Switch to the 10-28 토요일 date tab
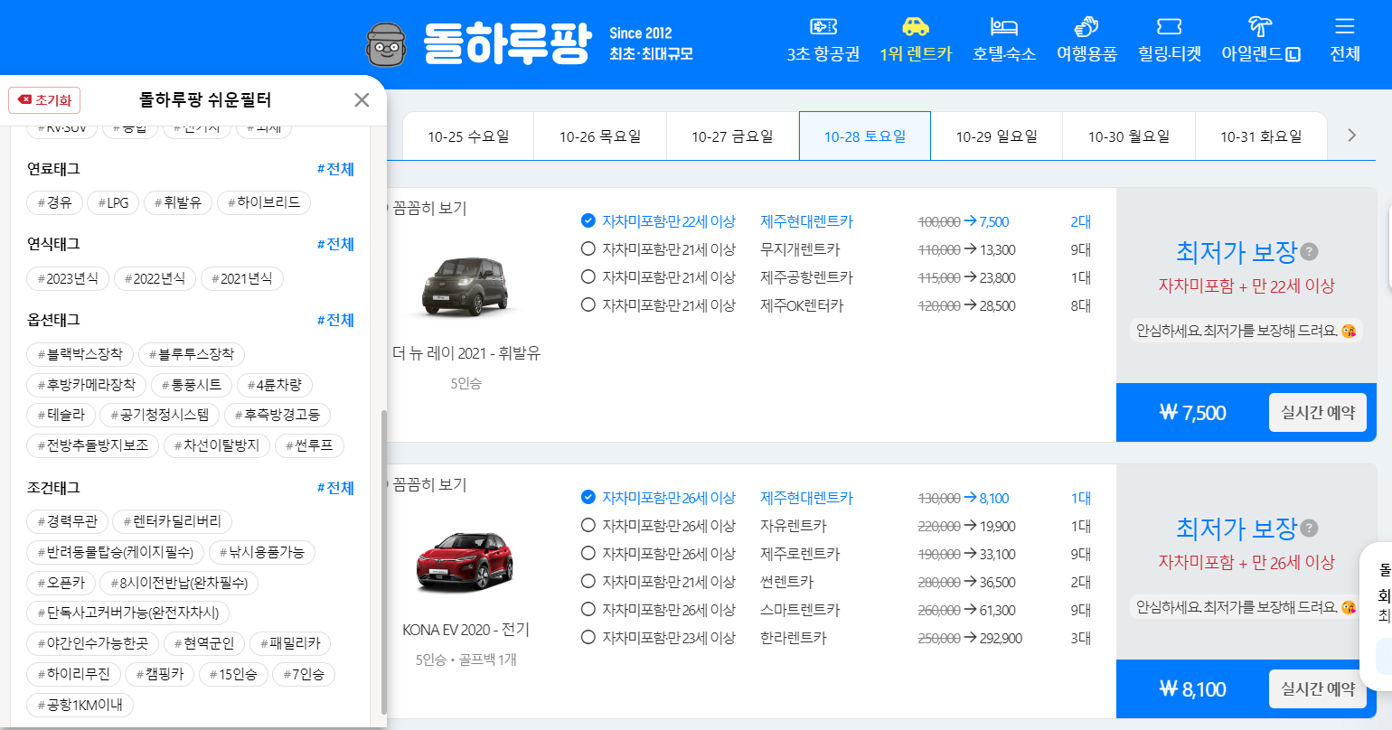 (865, 136)
